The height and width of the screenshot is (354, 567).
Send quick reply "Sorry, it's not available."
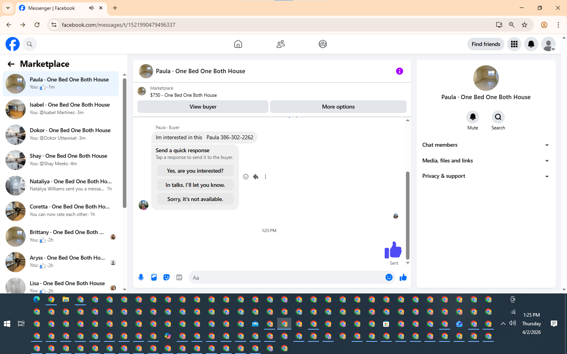tap(195, 199)
